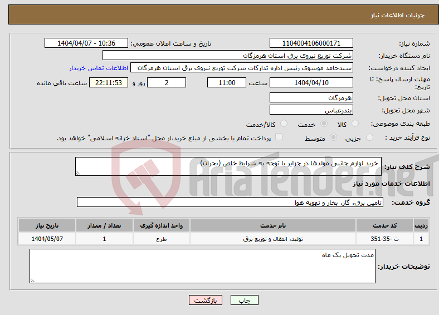Open the اطلاعات تماس خریدار link

[99, 68]
